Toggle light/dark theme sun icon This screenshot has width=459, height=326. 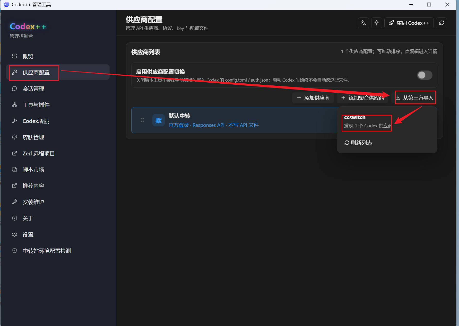tap(377, 23)
